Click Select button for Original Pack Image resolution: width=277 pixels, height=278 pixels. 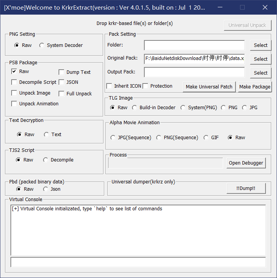[x=260, y=59]
